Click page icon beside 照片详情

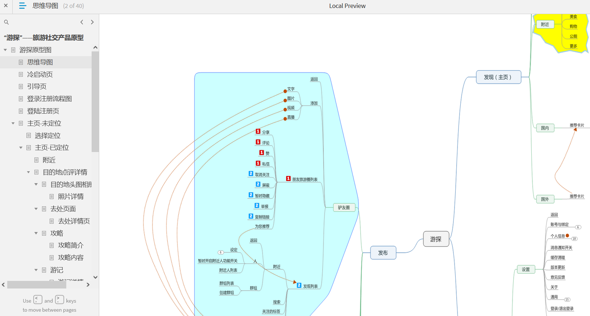pyautogui.click(x=52, y=197)
